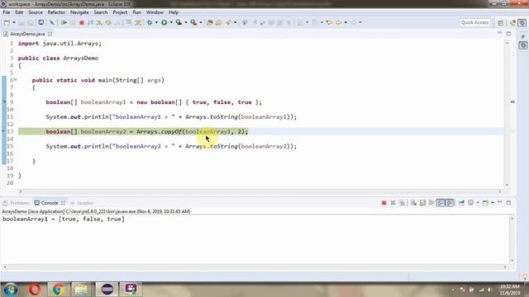Switch to the Console tab

[x=50, y=203]
